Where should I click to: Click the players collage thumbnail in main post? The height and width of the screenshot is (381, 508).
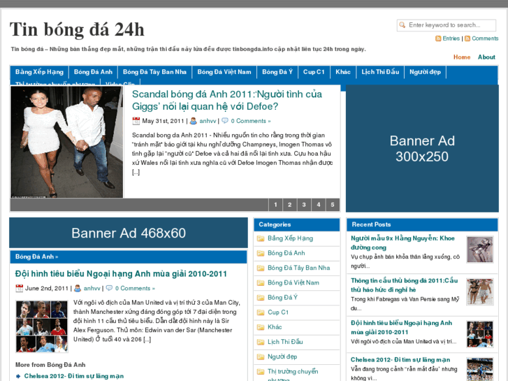(x=42, y=326)
